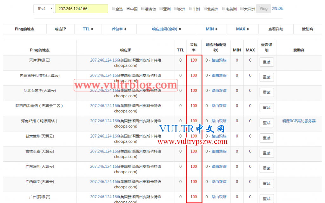The width and height of the screenshot is (325, 203).
Task: Click packet loss value 100 in 天津 row
Action: coord(194,60)
